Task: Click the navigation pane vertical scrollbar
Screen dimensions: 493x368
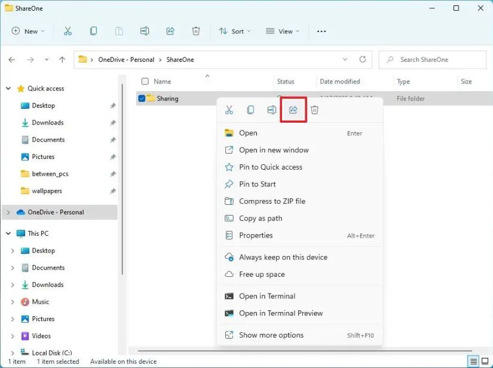Action: [x=122, y=179]
